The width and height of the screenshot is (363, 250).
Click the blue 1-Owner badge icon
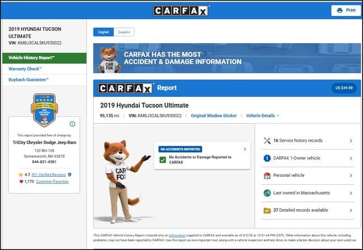(x=267, y=158)
